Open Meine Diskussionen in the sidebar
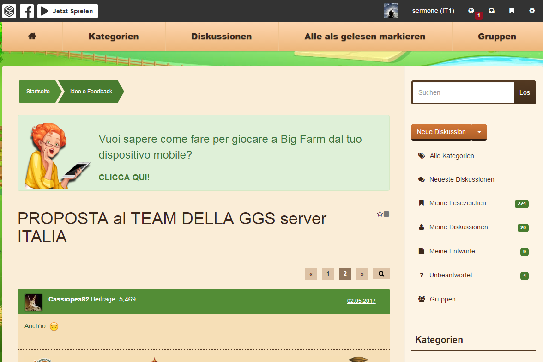Viewport: 543px width, 362px height. tap(459, 227)
